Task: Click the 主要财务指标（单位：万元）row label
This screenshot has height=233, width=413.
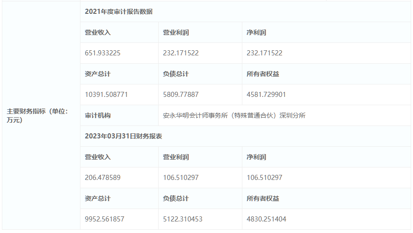Action: click(37, 115)
